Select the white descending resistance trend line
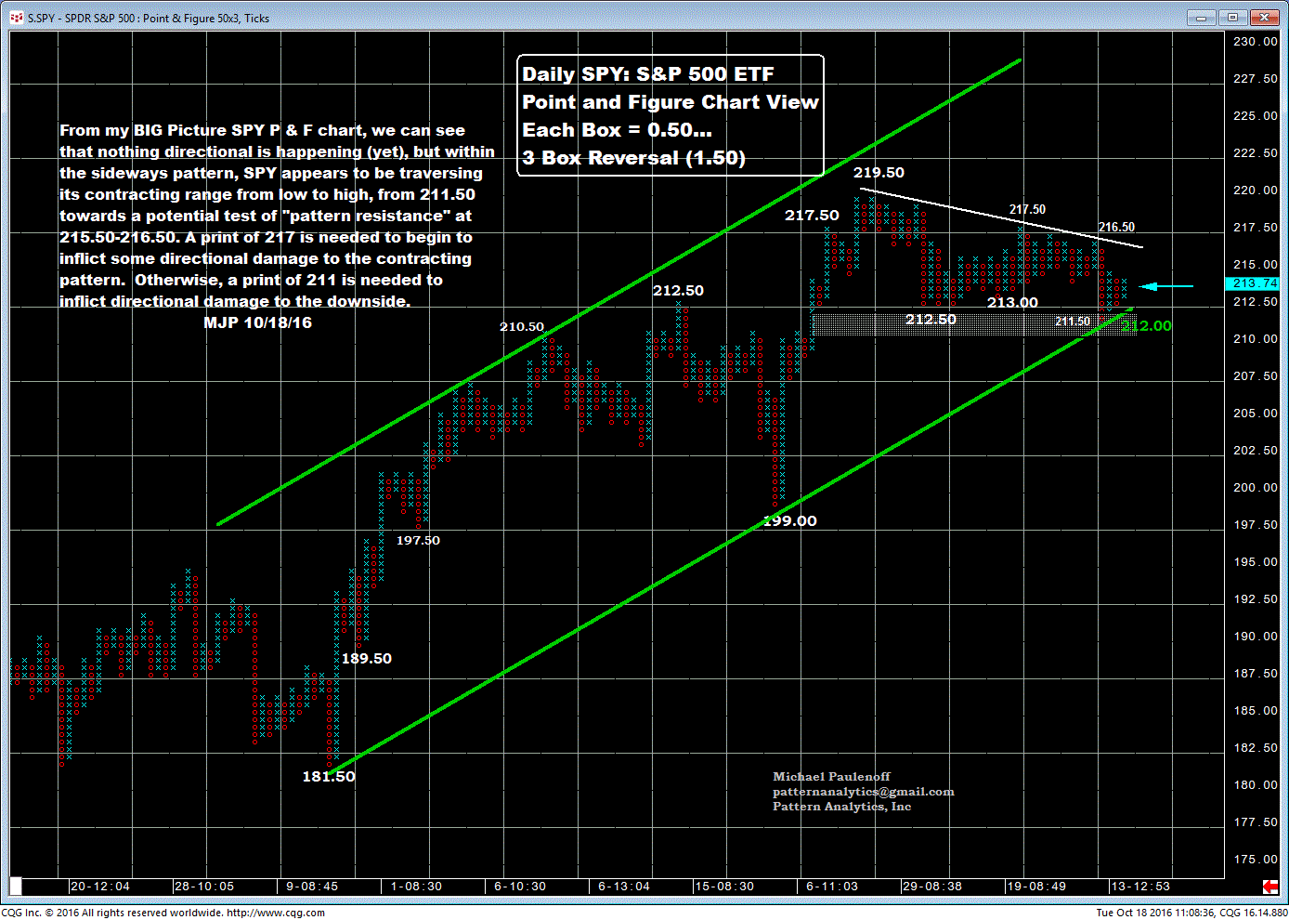This screenshot has height=920, width=1289. [1001, 218]
